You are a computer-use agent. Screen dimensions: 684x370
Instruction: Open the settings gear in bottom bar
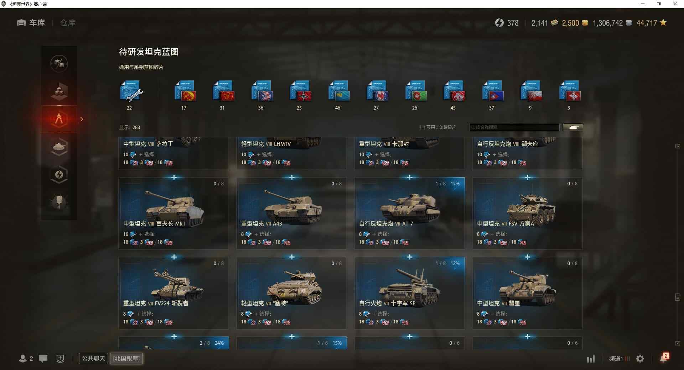640,359
